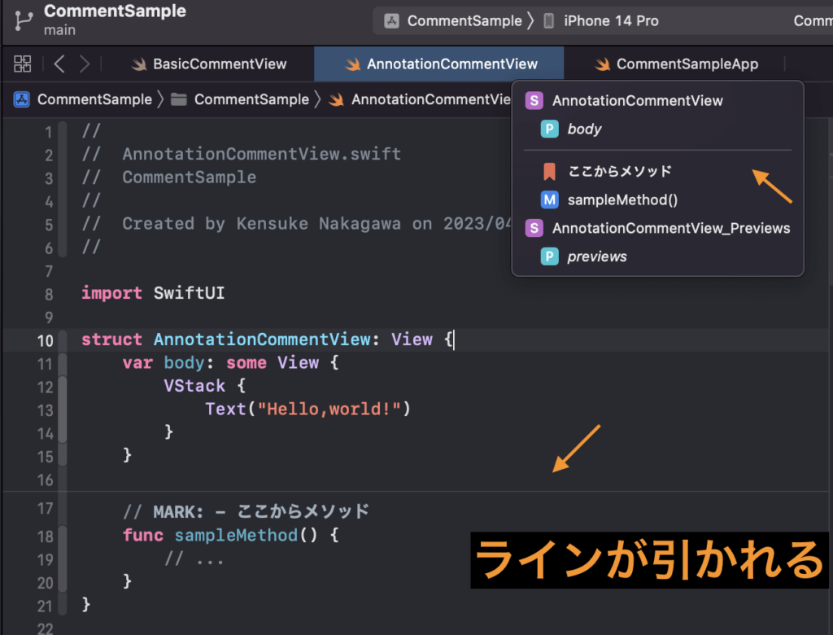The height and width of the screenshot is (635, 833).
Task: Click the code folding ribbon at line 18
Action: pyautogui.click(x=63, y=536)
